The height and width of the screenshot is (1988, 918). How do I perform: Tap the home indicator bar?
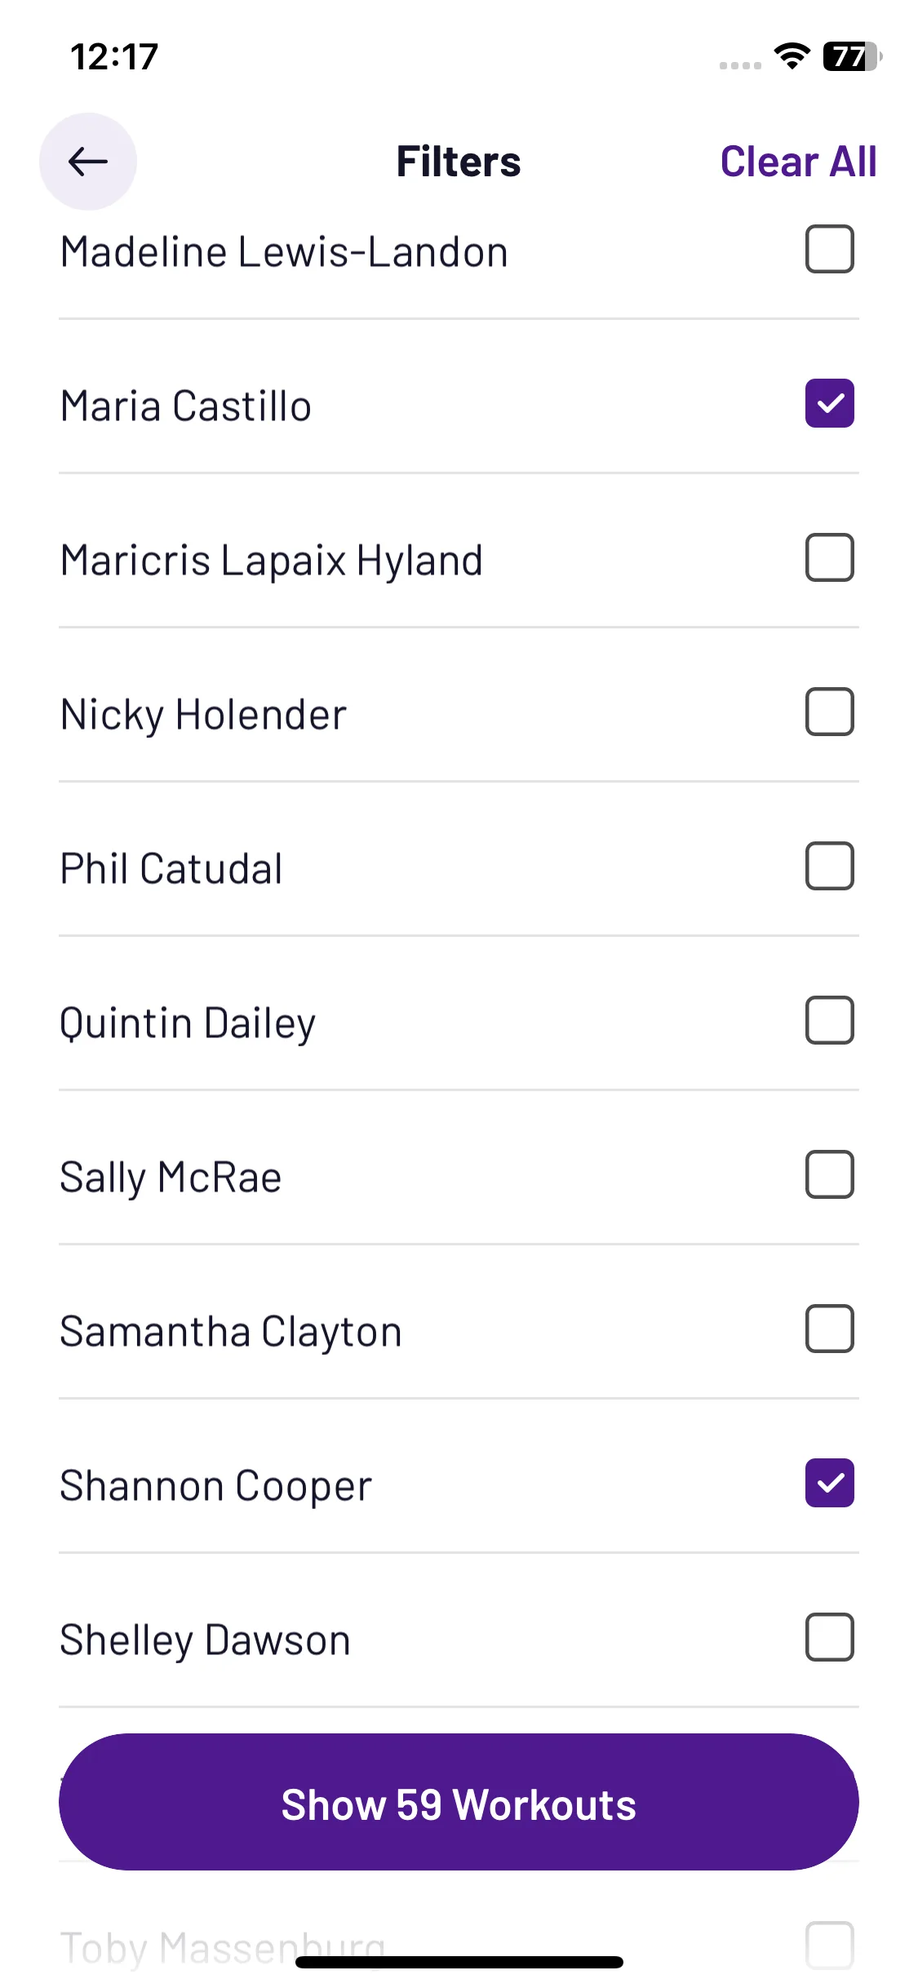[x=459, y=1962]
